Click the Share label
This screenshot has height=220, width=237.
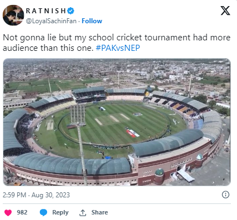(100, 212)
